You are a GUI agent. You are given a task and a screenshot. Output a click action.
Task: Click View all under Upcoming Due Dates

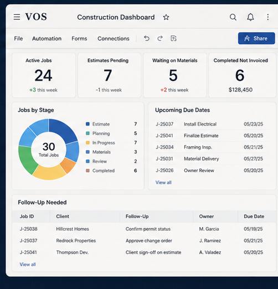tap(163, 183)
